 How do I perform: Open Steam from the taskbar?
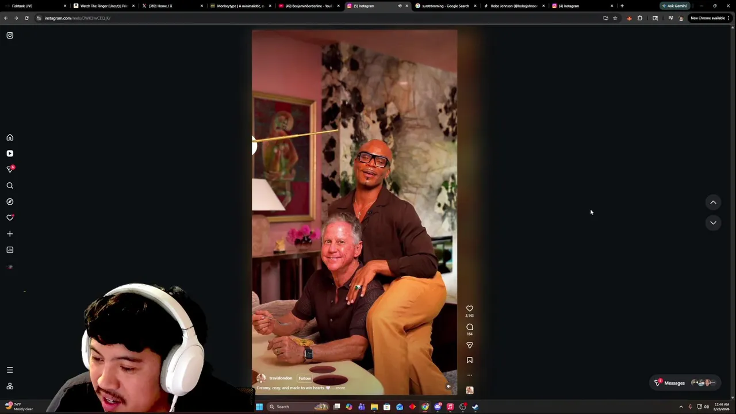click(475, 407)
